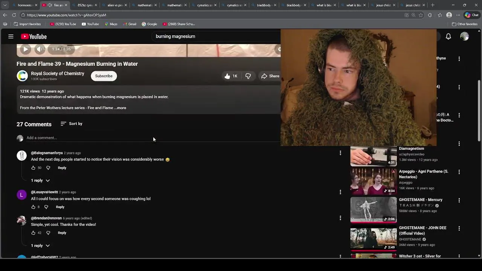Open browser settings and more menu
Screen dimensions: 482x271
pyautogui.click(x=458, y=15)
